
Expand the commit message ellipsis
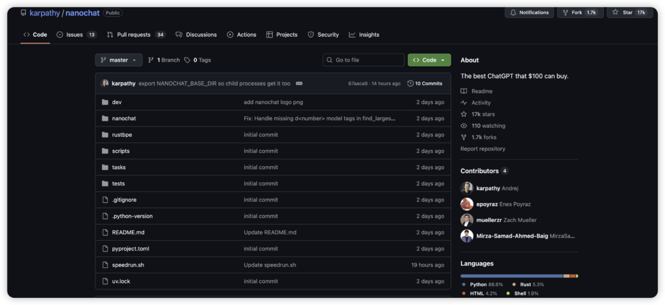[299, 84]
